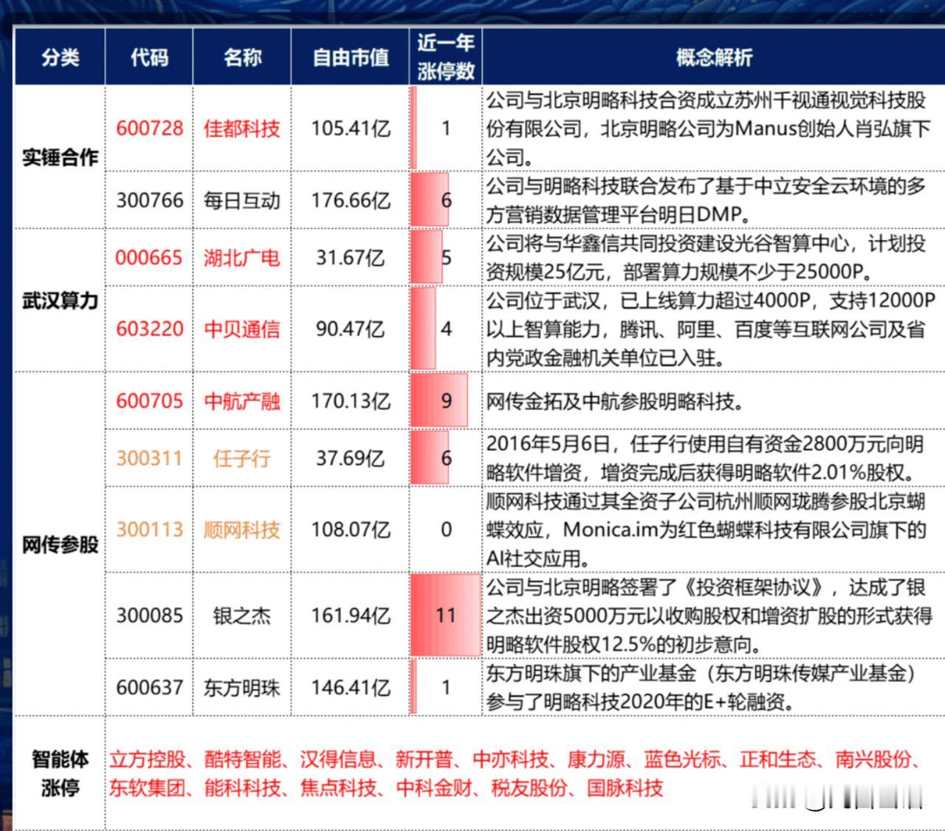Viewport: 945px width, 831px height.
Task: Click 顺网科技's Monica.im description
Action: [x=706, y=530]
